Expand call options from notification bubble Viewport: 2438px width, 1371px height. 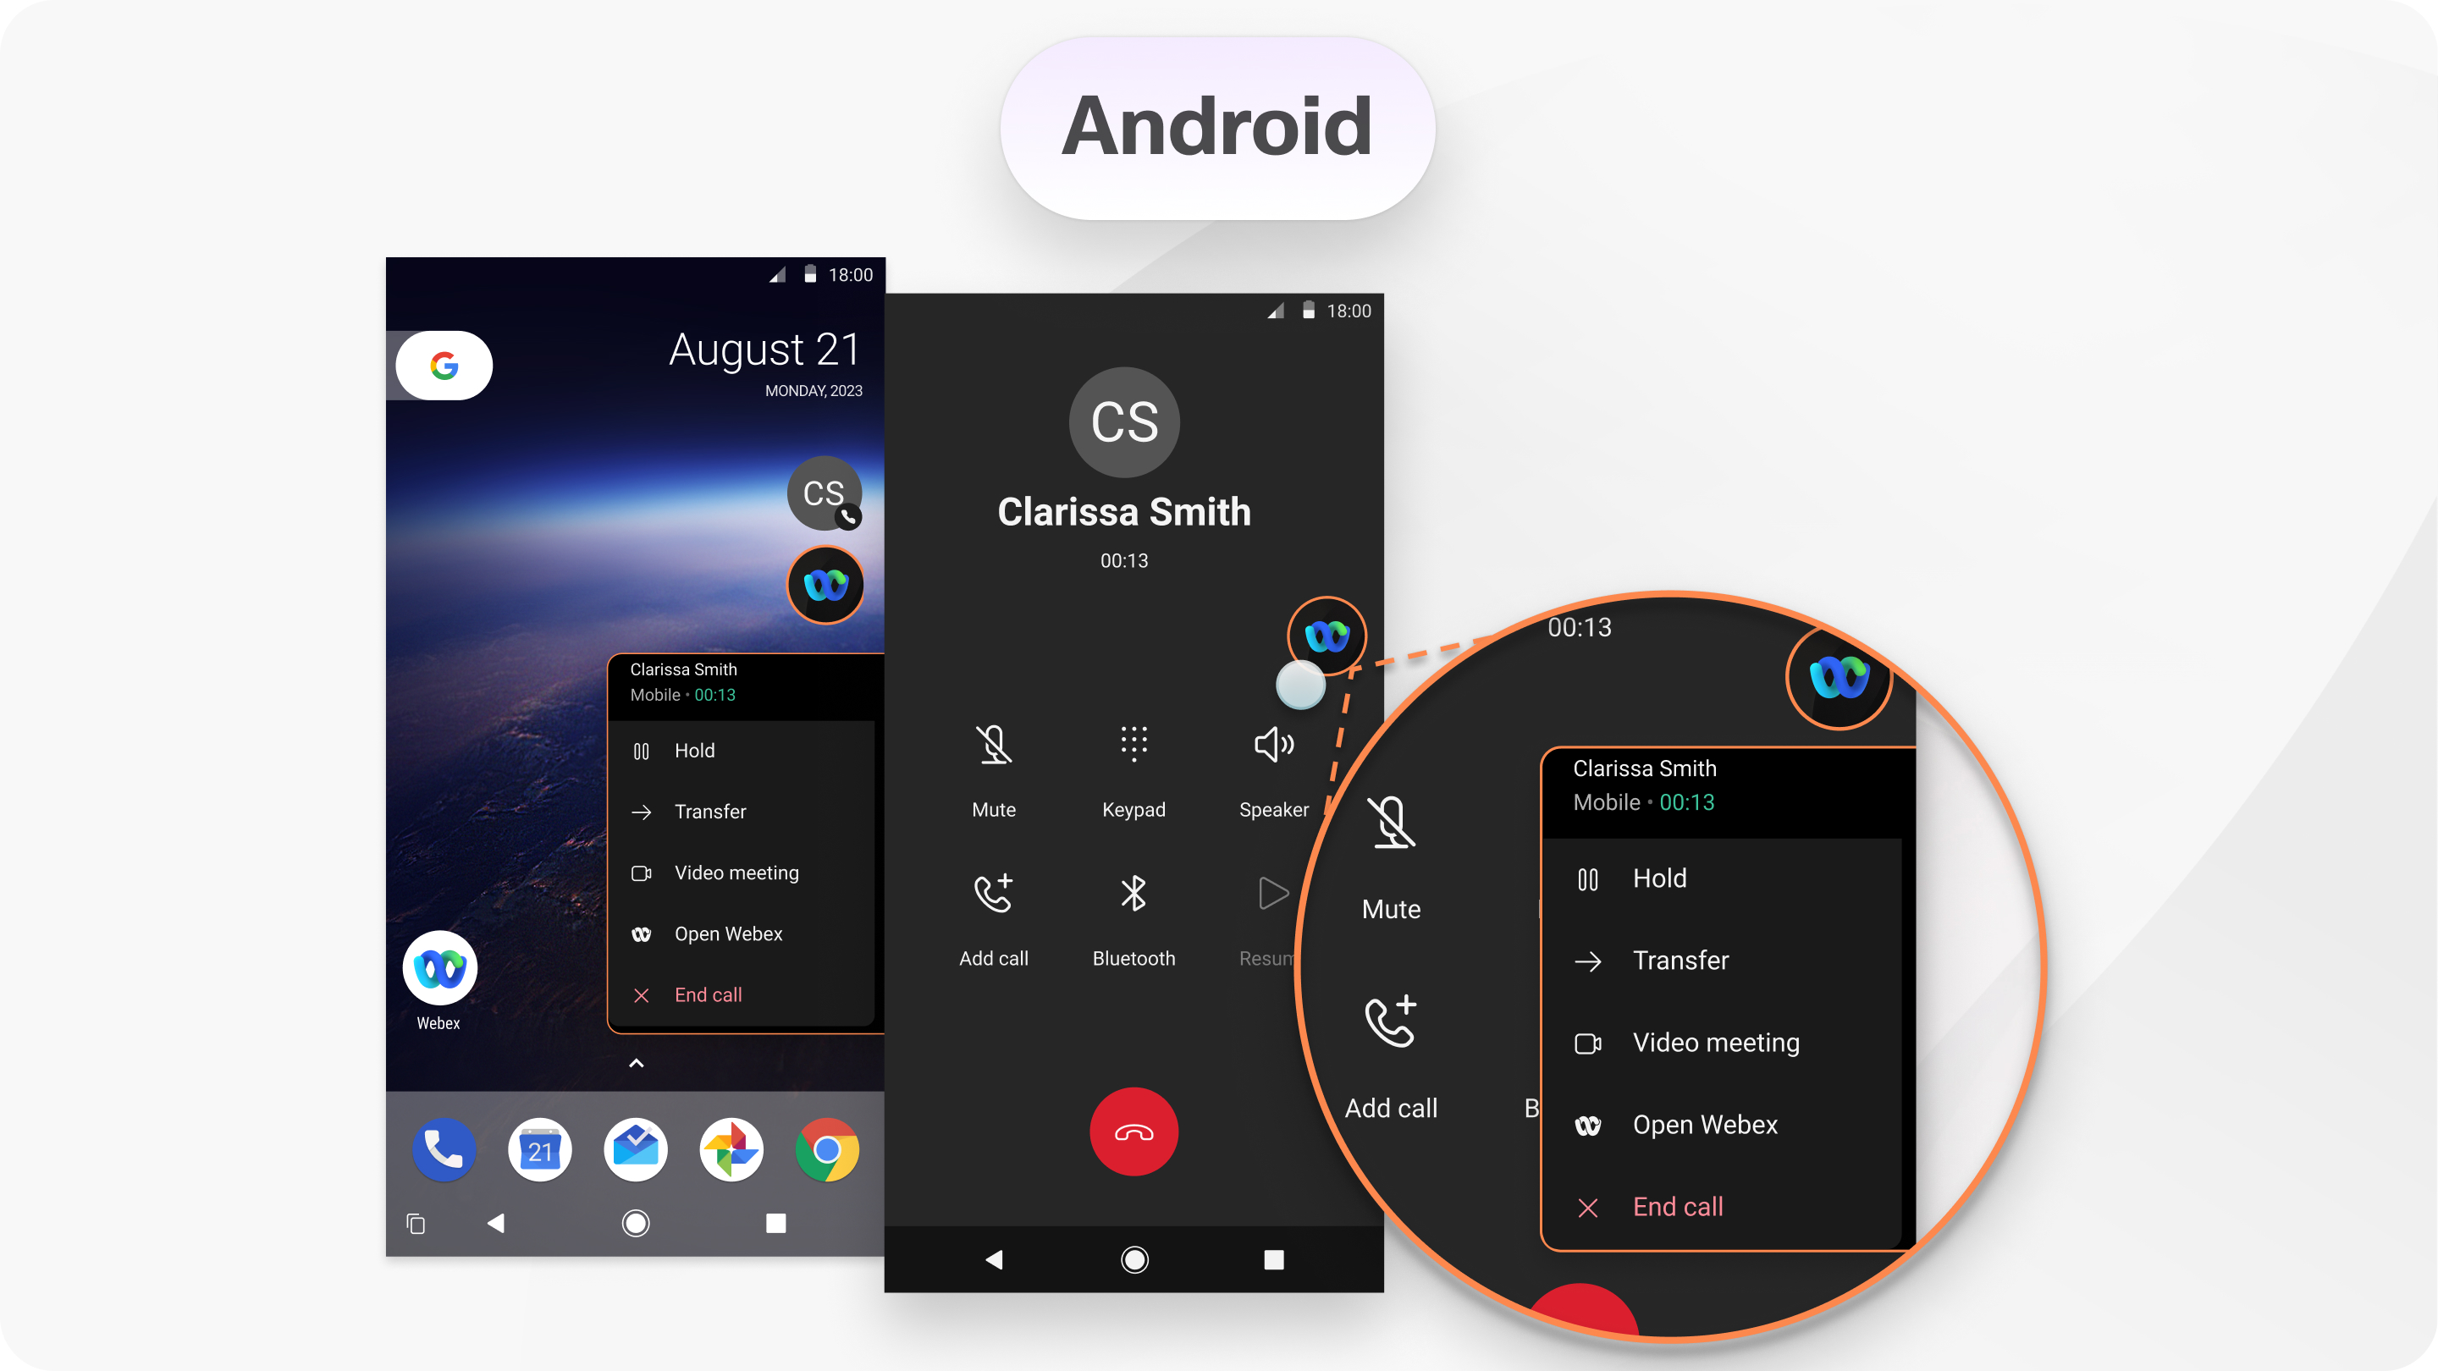[827, 584]
